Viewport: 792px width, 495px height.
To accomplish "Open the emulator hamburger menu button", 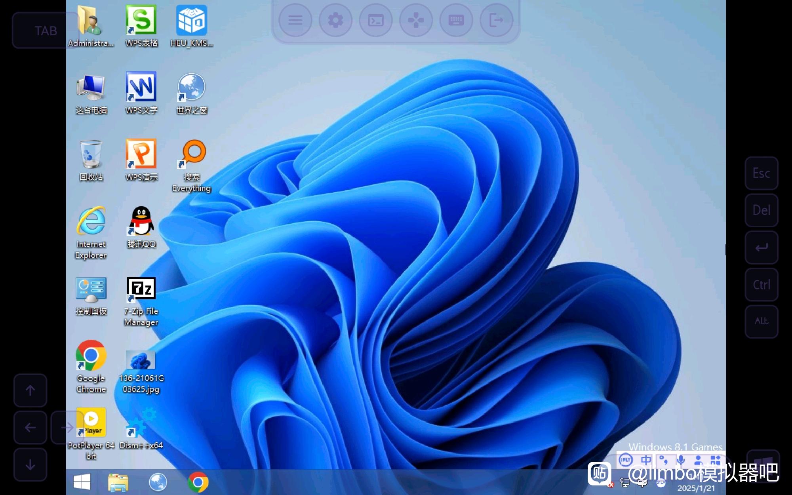I will pos(295,20).
